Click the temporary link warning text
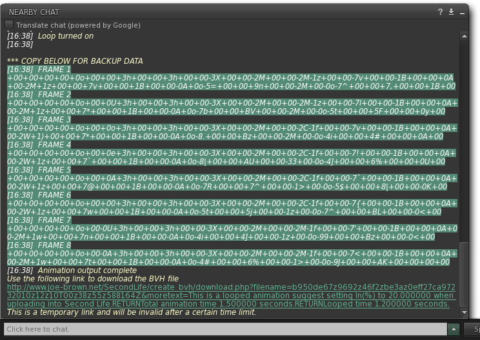Screen dimensions: 480x340 click(x=131, y=312)
